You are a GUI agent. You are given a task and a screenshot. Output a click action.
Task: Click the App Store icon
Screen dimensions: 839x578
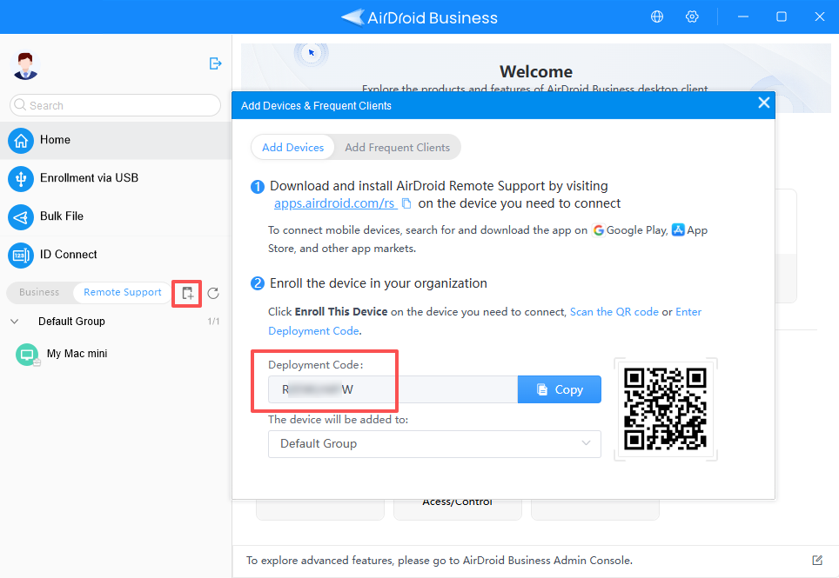pyautogui.click(x=678, y=229)
